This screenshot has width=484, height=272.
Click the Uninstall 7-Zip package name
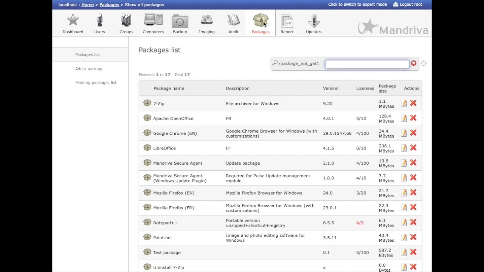click(169, 267)
